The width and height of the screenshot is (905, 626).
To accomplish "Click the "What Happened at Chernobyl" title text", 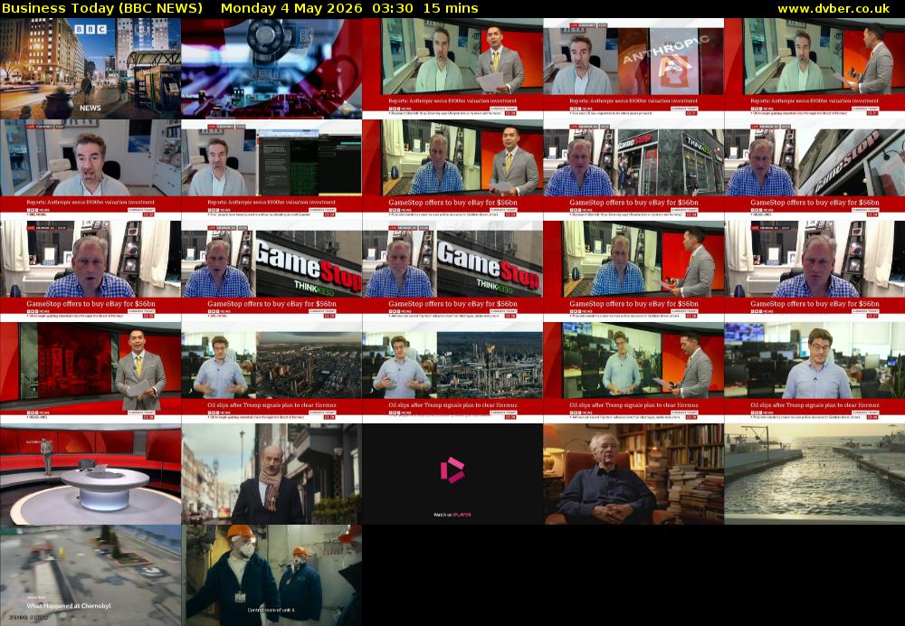I will tap(69, 606).
